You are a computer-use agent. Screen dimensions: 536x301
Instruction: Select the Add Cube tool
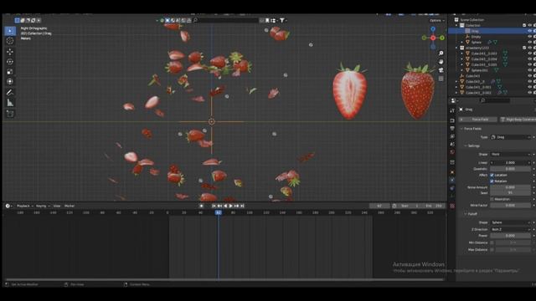10,114
